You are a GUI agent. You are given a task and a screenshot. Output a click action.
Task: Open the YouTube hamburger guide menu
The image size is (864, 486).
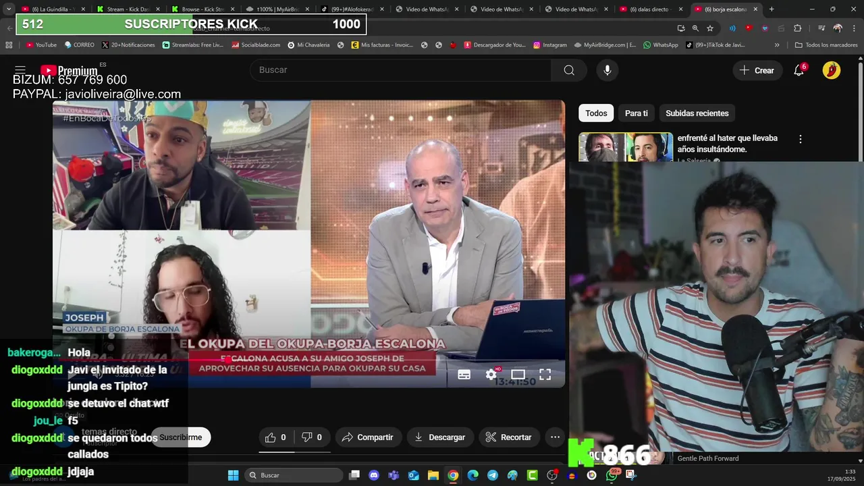point(20,70)
